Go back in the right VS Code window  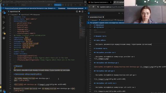coord(119,13)
